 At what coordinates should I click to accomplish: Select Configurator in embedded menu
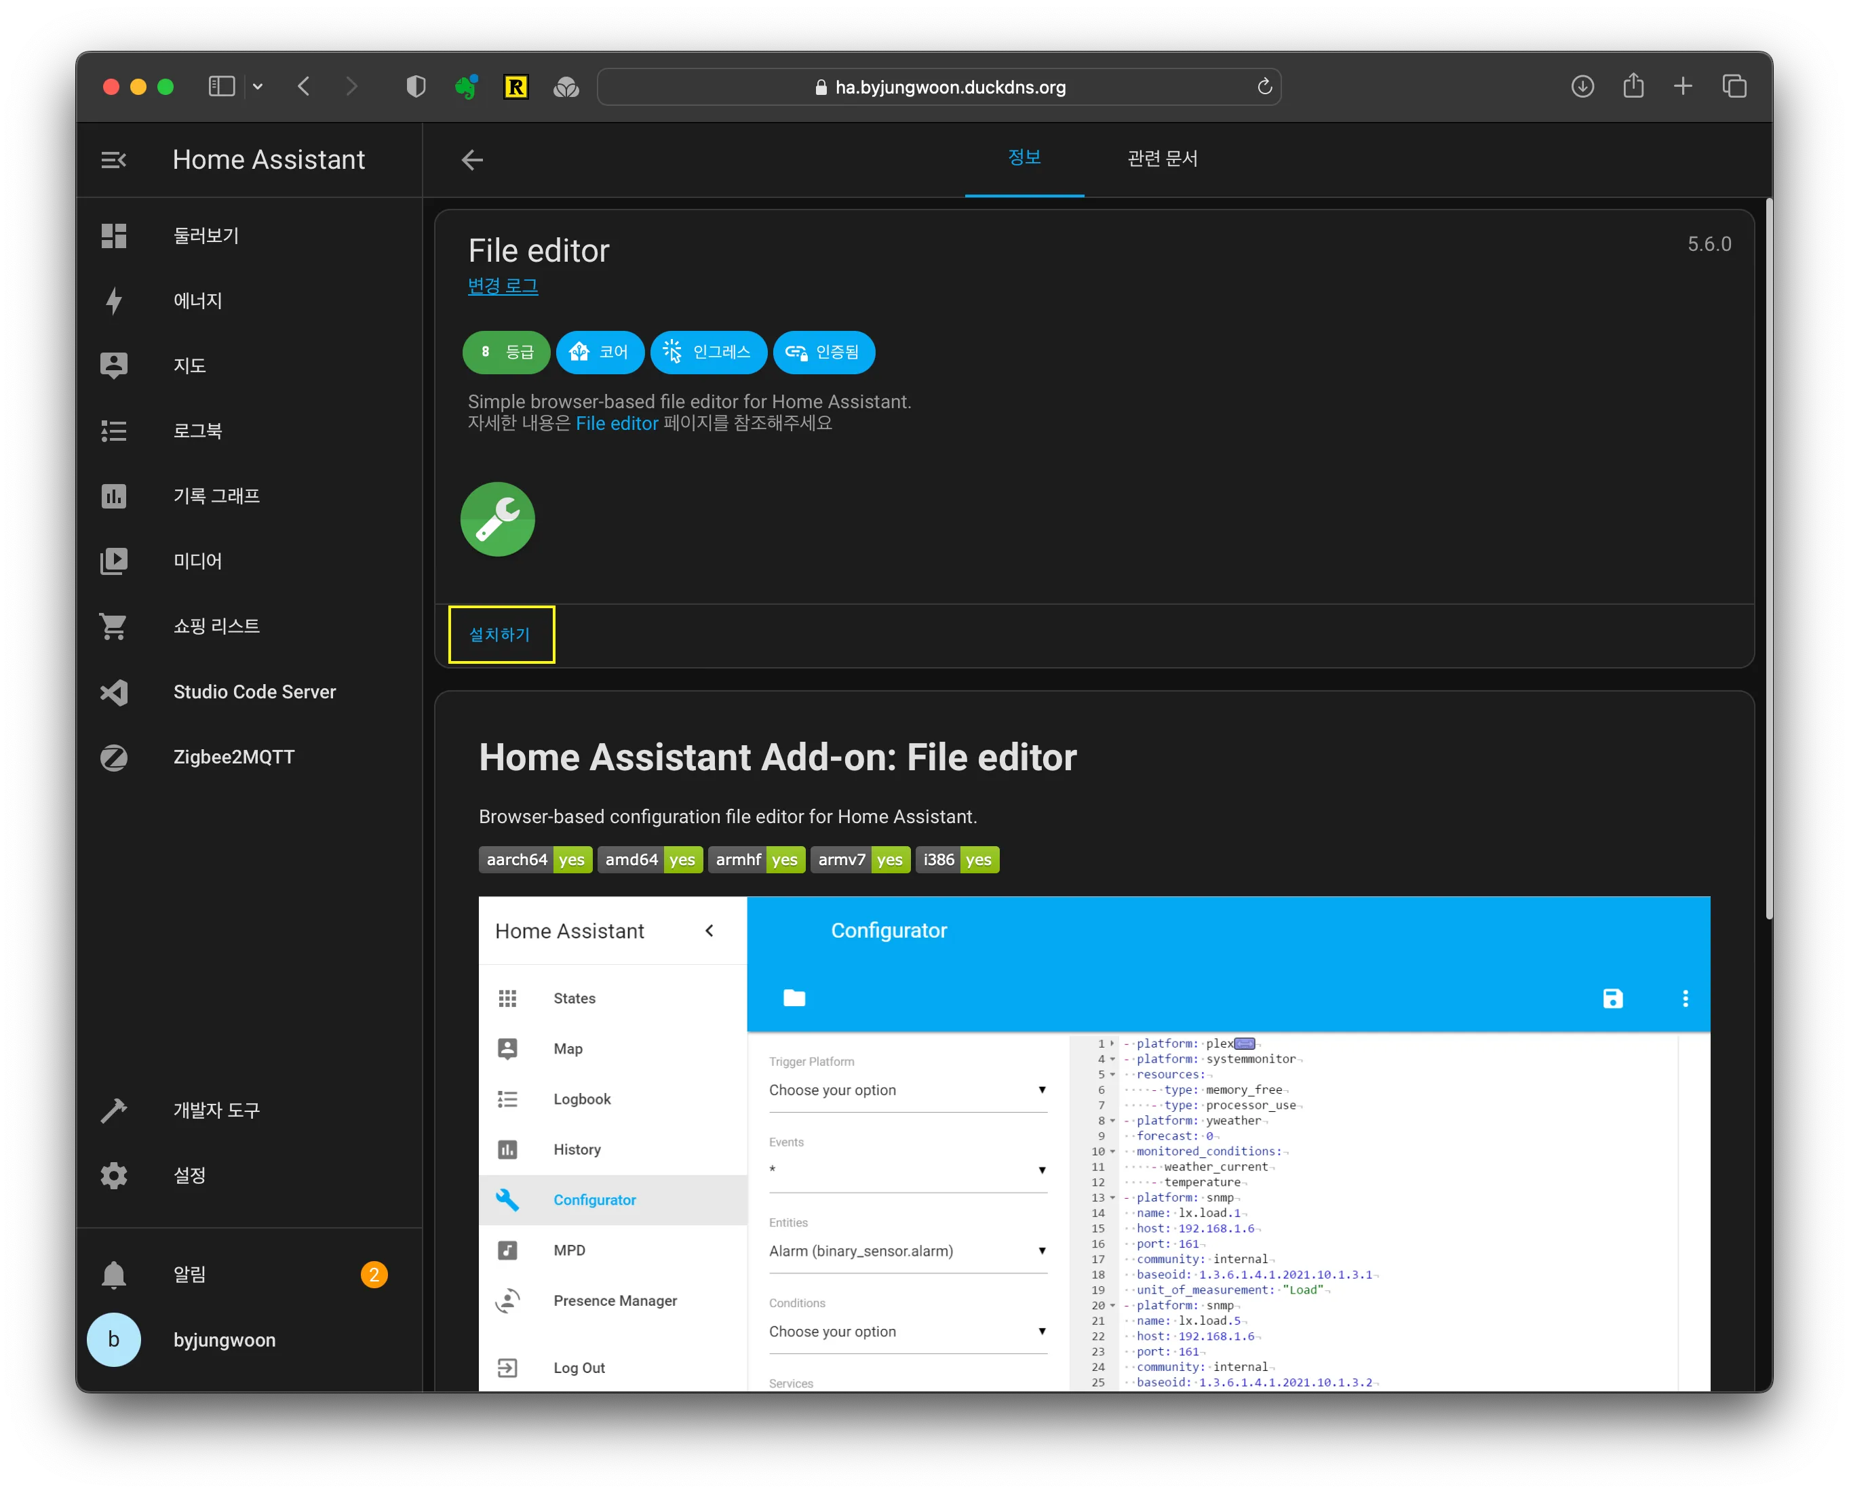tap(612, 1201)
